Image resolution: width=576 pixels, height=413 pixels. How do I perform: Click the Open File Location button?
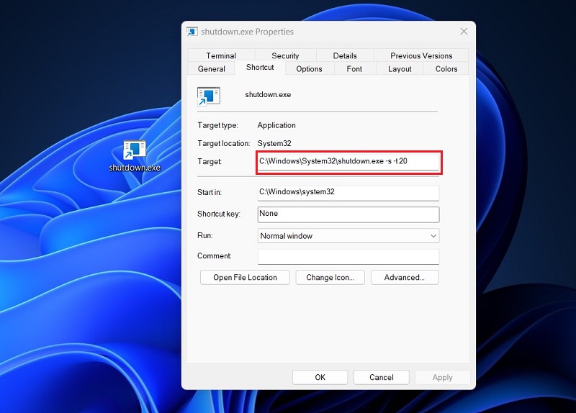point(245,278)
